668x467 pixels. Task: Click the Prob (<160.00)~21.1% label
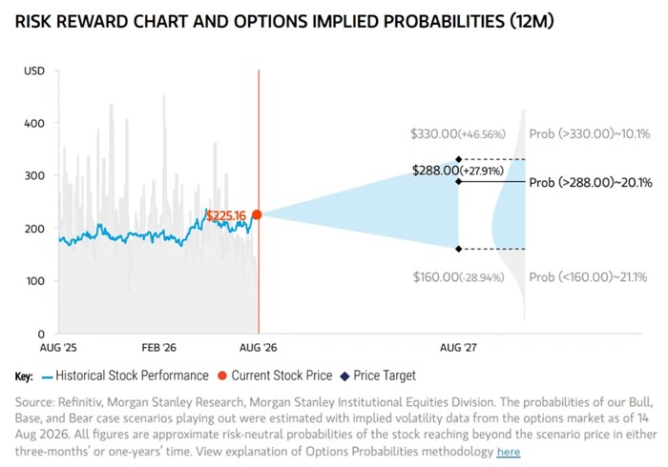(x=588, y=277)
